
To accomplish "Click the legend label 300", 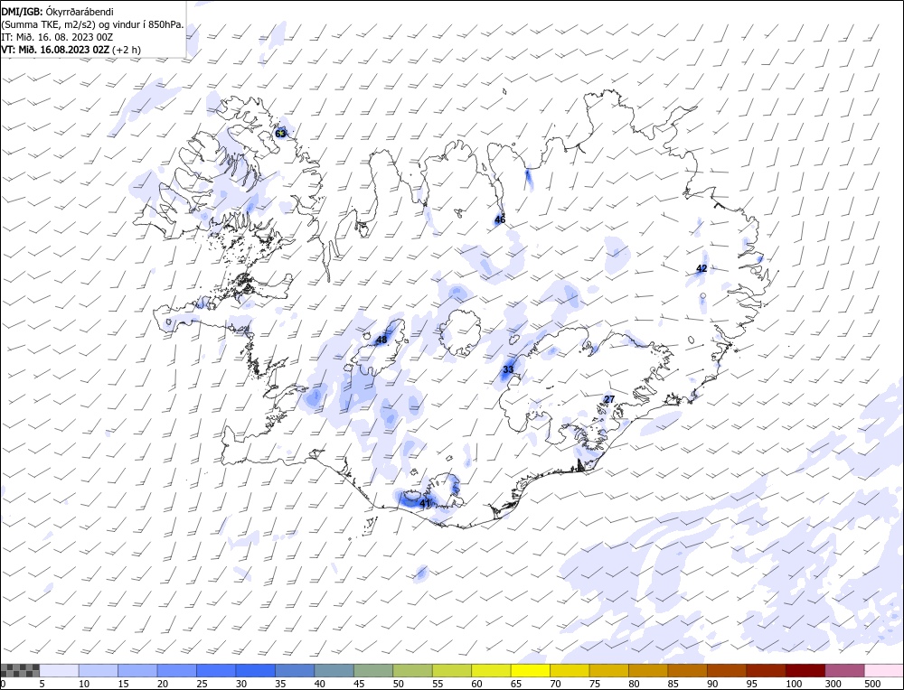I will [x=833, y=684].
